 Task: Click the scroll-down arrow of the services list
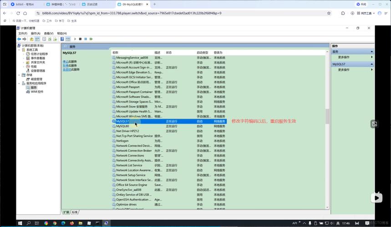click(327, 207)
